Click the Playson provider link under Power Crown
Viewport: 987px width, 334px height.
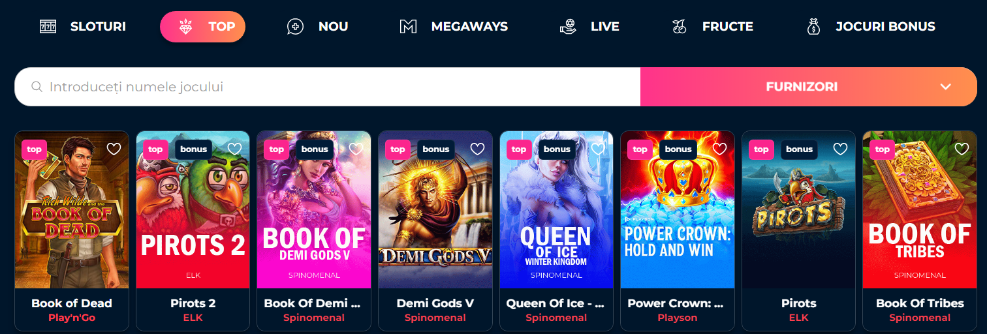pos(678,318)
